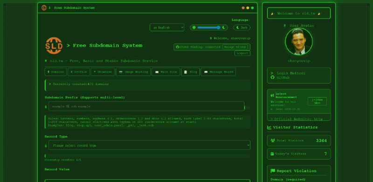Viewport: 373px width, 182px height.
Task: Click the megaphone icon of Latest Announcement
Action: (272, 96)
